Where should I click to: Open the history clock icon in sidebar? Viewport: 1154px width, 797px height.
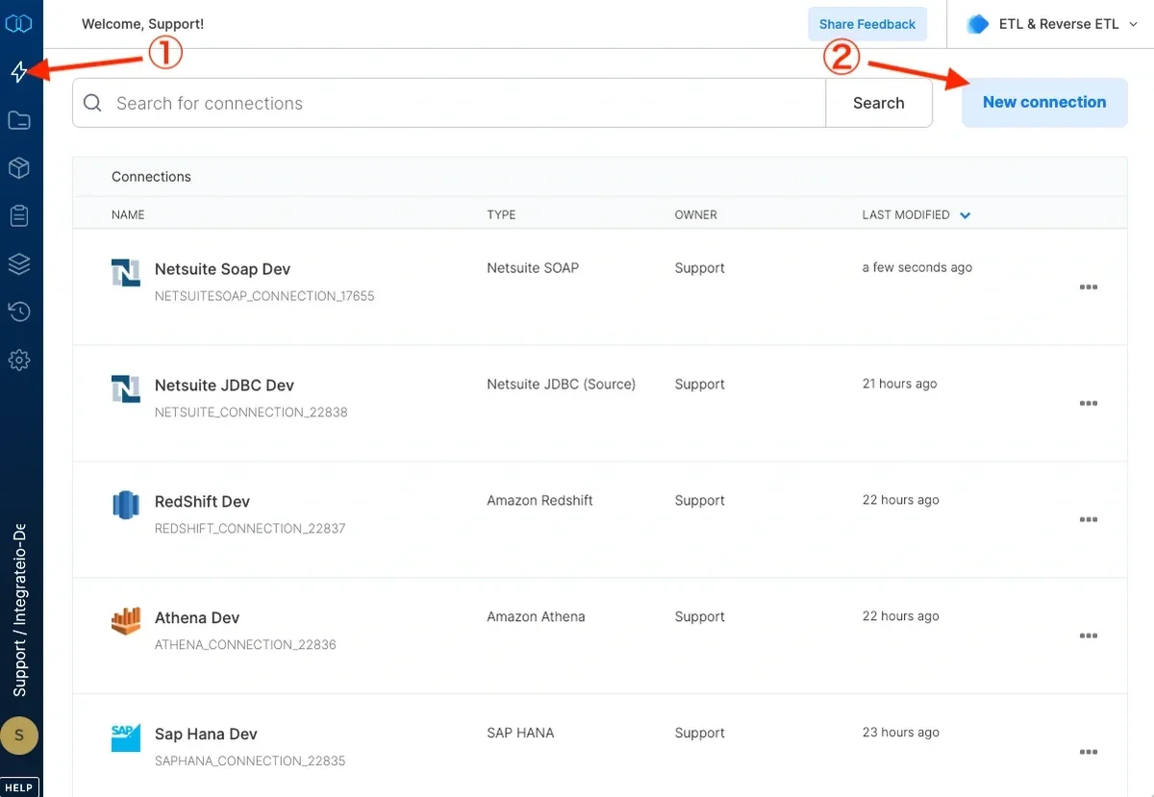pos(20,311)
